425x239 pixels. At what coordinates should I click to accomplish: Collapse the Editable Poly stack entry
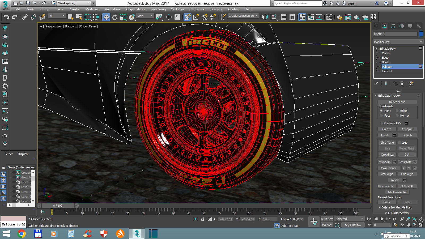pyautogui.click(x=376, y=49)
